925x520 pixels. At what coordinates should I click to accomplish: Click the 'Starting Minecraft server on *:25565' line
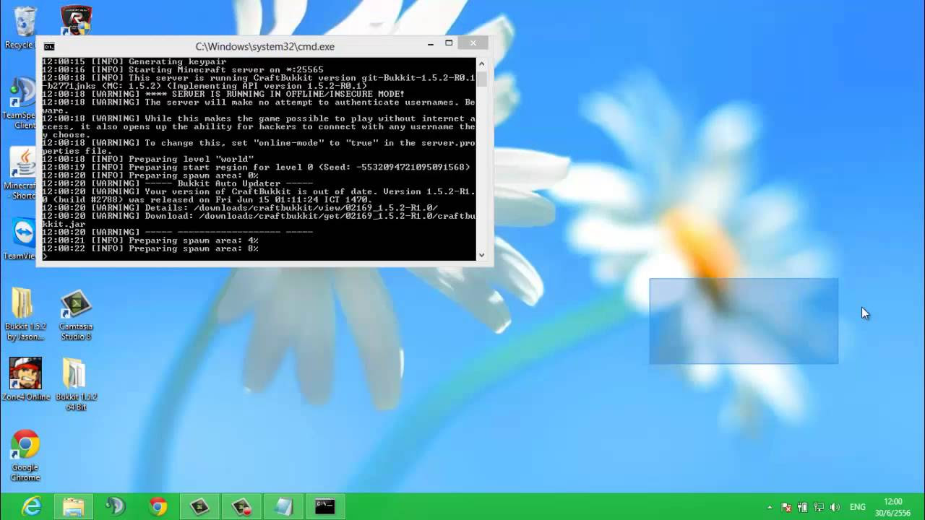[x=182, y=69]
